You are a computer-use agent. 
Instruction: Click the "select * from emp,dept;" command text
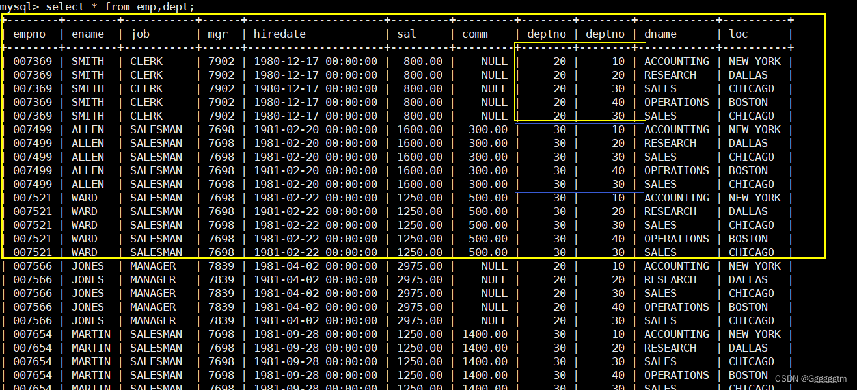[120, 6]
